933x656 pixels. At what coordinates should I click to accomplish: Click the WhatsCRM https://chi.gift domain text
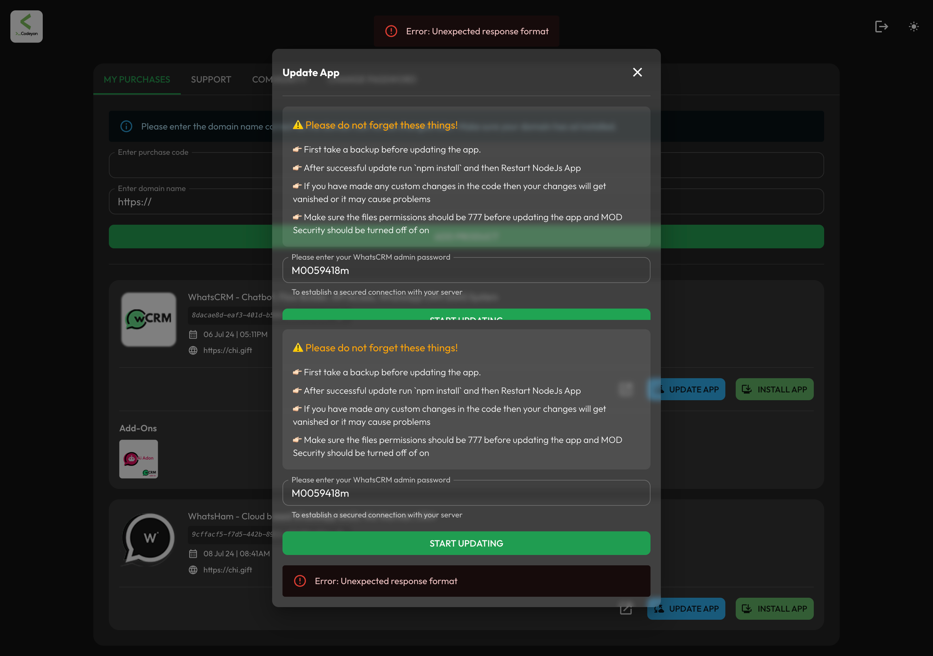pos(227,351)
